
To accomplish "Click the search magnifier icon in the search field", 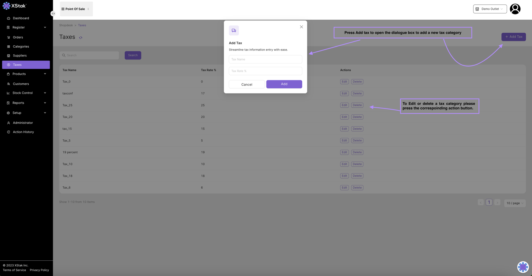I will coord(64,55).
